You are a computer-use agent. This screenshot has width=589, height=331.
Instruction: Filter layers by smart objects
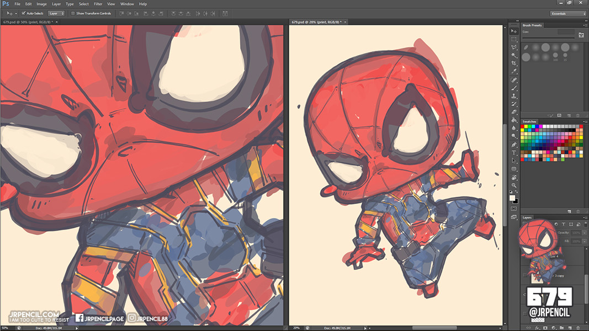pyautogui.click(x=579, y=224)
